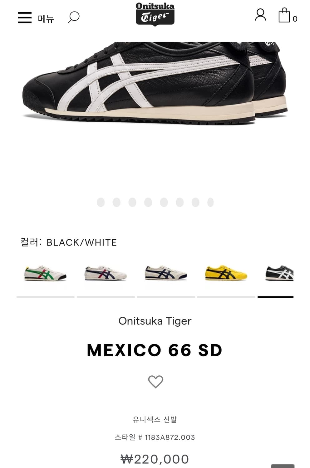This screenshot has width=310, height=468.
Task: Click the main black shoe product image
Action: click(x=155, y=83)
